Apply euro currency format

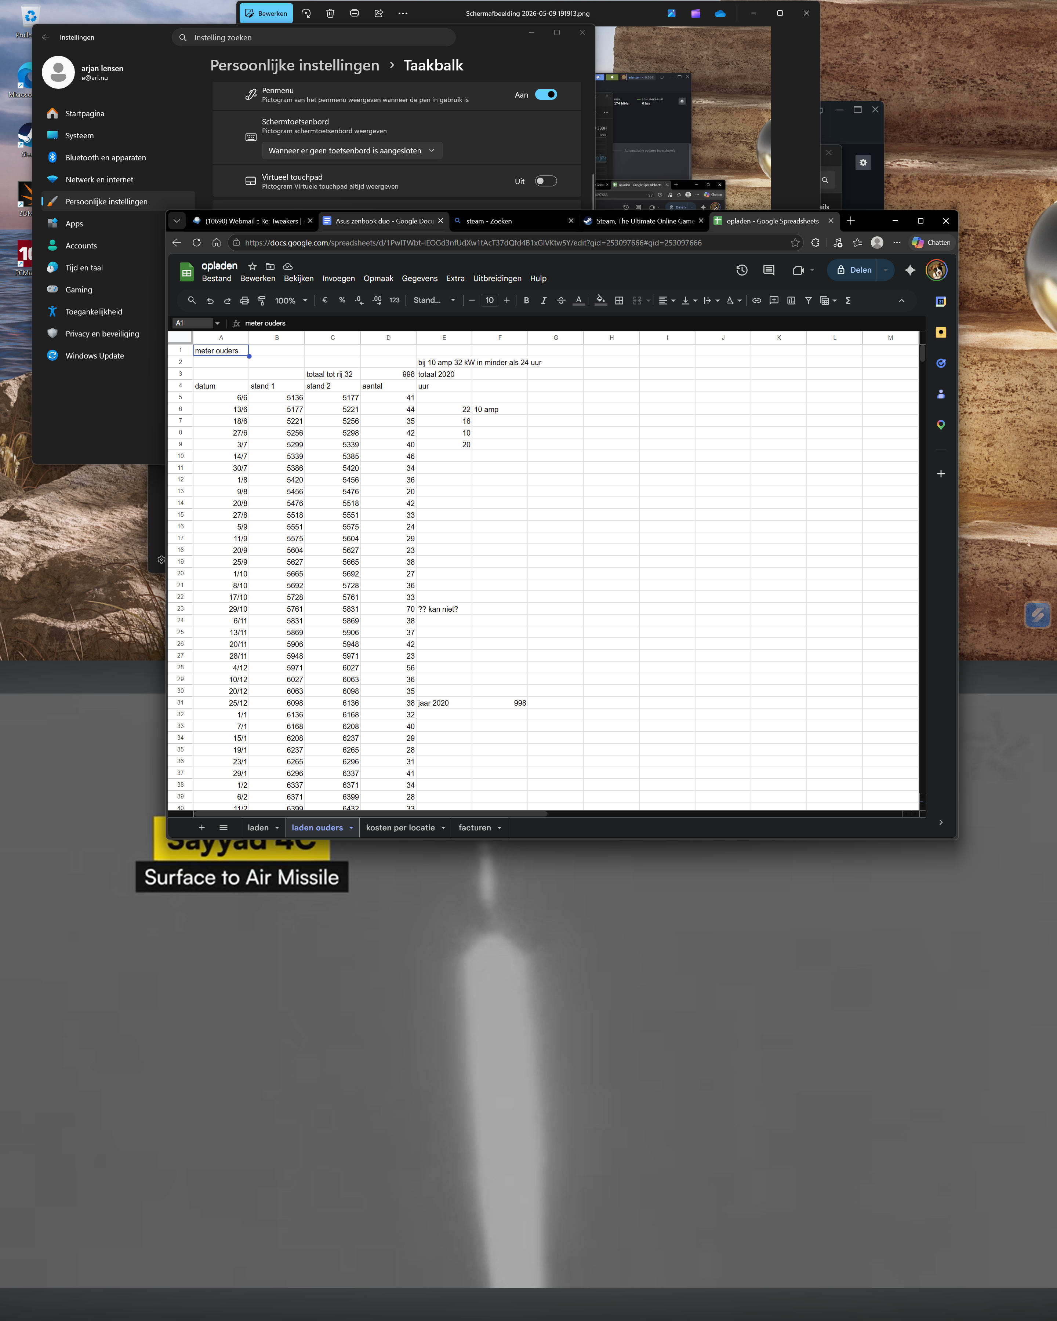(x=325, y=300)
